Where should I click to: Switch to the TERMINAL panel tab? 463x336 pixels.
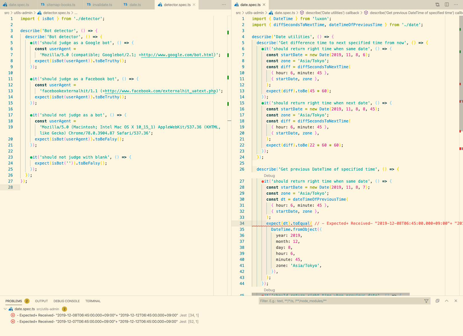point(93,301)
